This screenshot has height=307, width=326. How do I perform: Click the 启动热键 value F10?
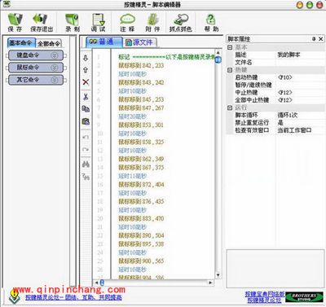284,77
